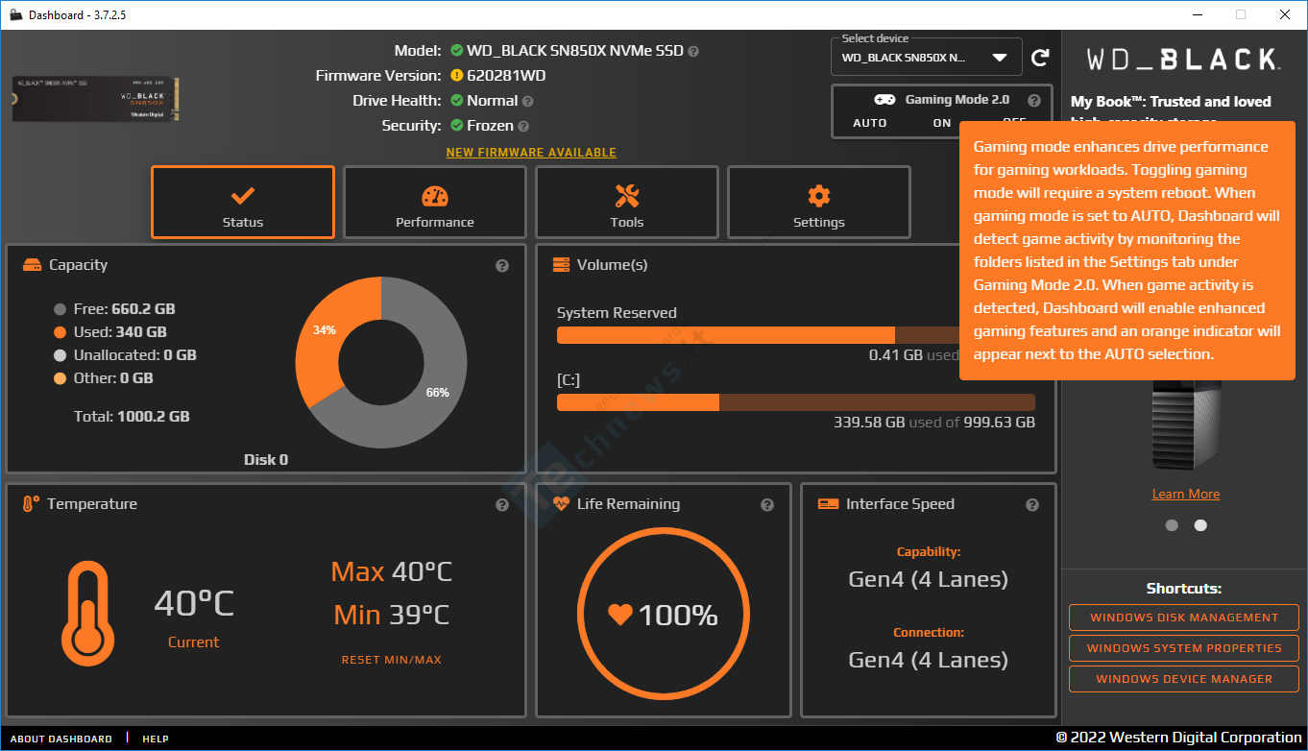The width and height of the screenshot is (1308, 751).
Task: Click the Total: 1000.2 GB text
Action: pos(132,417)
